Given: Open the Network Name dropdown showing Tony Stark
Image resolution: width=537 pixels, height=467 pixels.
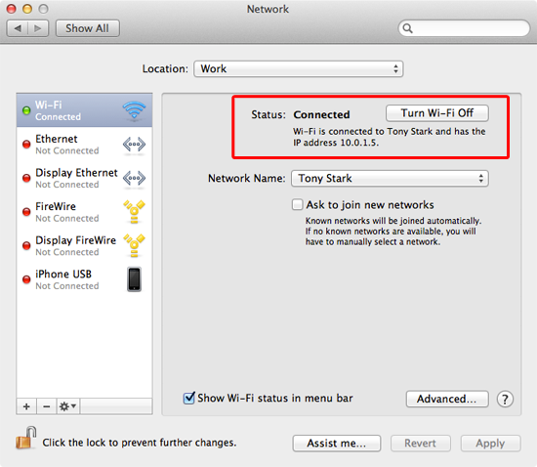Looking at the screenshot, I should pos(390,179).
